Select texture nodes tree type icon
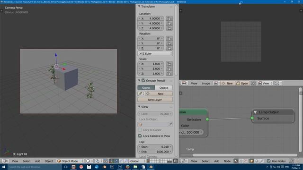This screenshot has width=303, height=170. click(246, 161)
